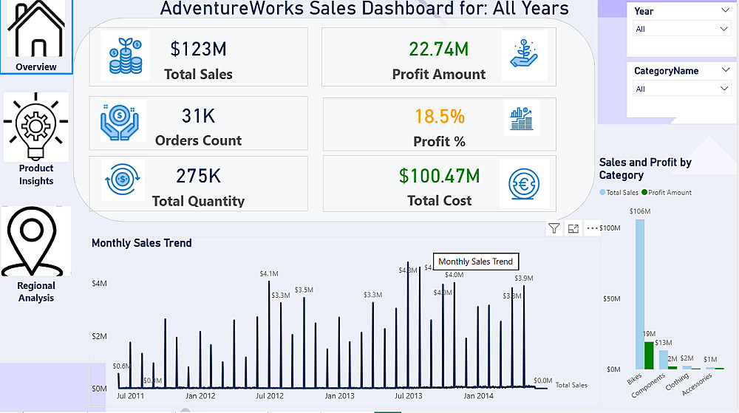The height and width of the screenshot is (413, 739).
Task: Click the Profit % bar chart icon
Action: coord(524,118)
